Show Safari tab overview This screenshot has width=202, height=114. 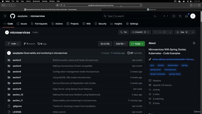(x=199, y=5)
